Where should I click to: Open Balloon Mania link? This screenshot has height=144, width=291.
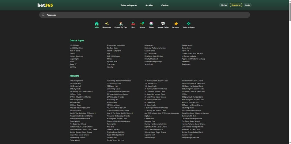click(x=187, y=45)
